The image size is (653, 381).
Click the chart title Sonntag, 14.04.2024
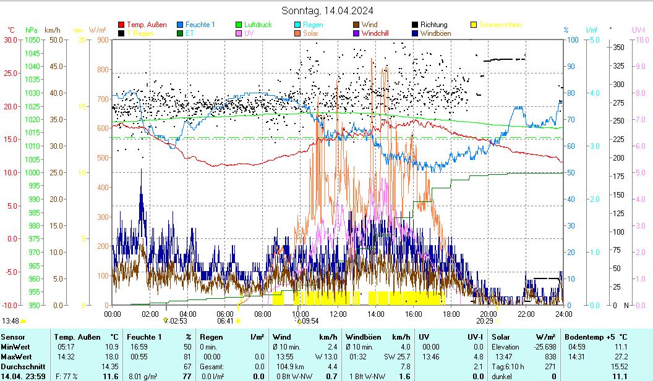coord(327,10)
